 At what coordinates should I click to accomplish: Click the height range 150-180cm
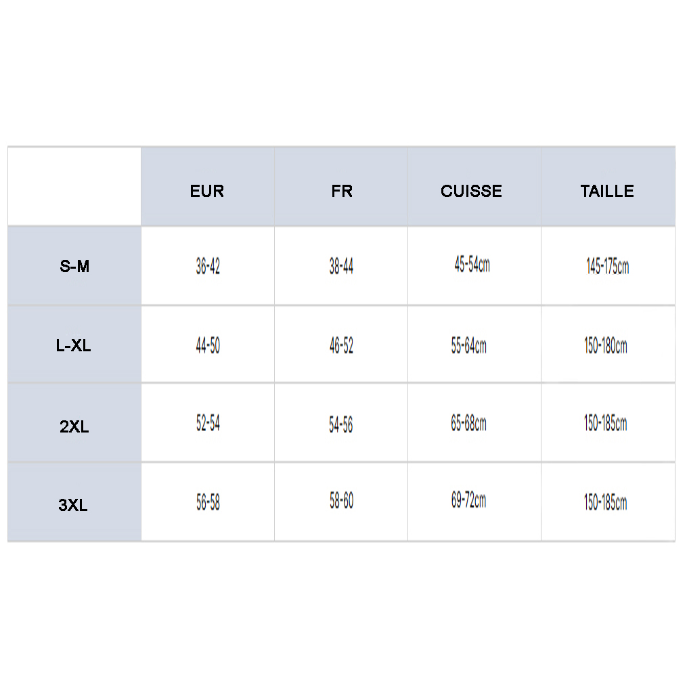coord(605,347)
